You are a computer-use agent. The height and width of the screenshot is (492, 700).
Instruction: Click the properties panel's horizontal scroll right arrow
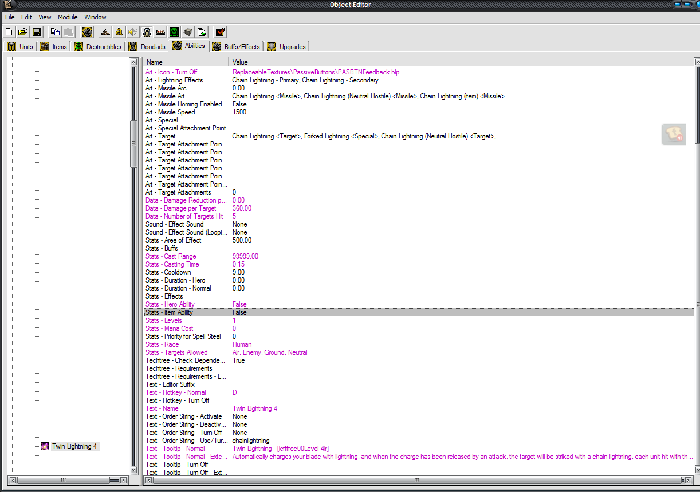coord(687,480)
